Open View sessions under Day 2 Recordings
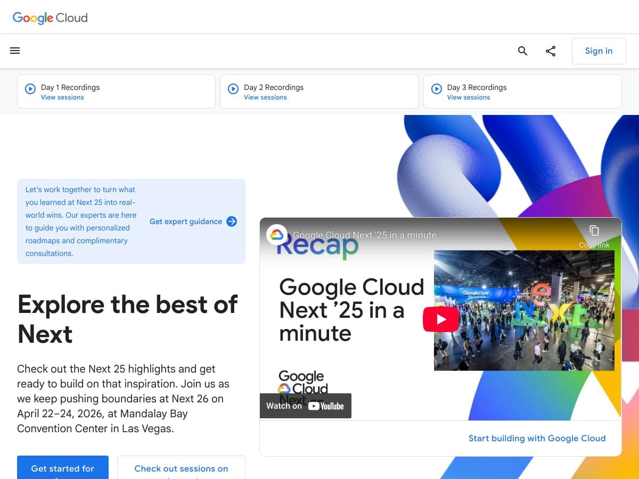 pos(265,97)
